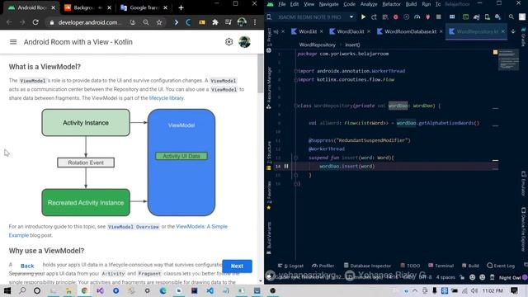Open the Analyze menu

tap(369, 4)
